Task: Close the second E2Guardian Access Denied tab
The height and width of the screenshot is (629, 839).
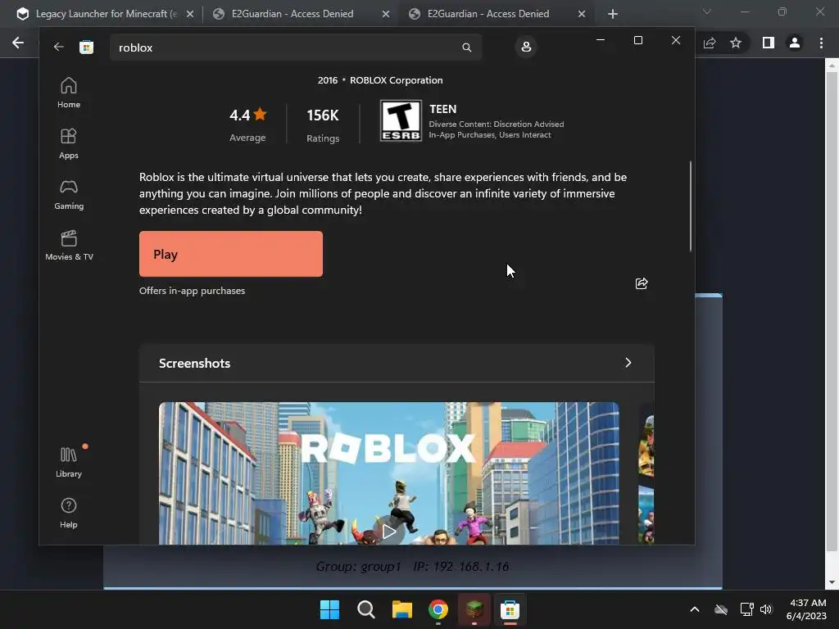Action: pyautogui.click(x=582, y=14)
